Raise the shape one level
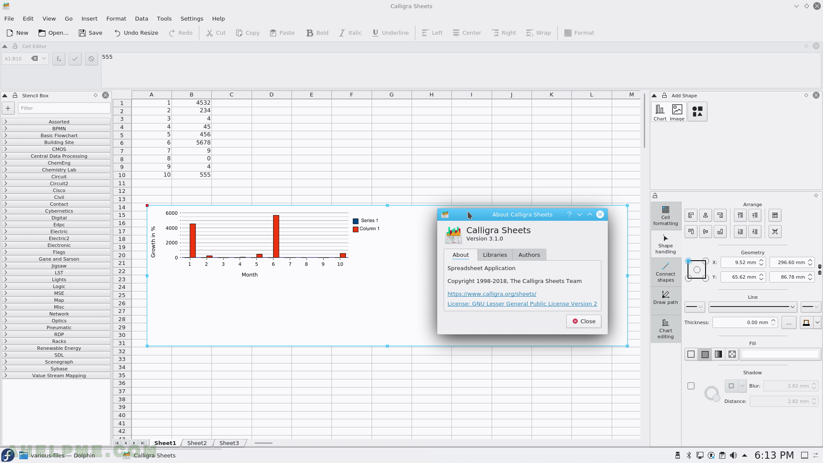Image resolution: width=823 pixels, height=463 pixels. pos(755,215)
